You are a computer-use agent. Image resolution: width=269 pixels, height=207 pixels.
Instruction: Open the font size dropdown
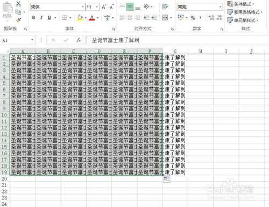[x=97, y=7]
